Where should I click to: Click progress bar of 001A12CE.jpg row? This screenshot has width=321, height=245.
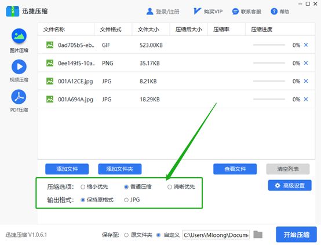coord(269,81)
